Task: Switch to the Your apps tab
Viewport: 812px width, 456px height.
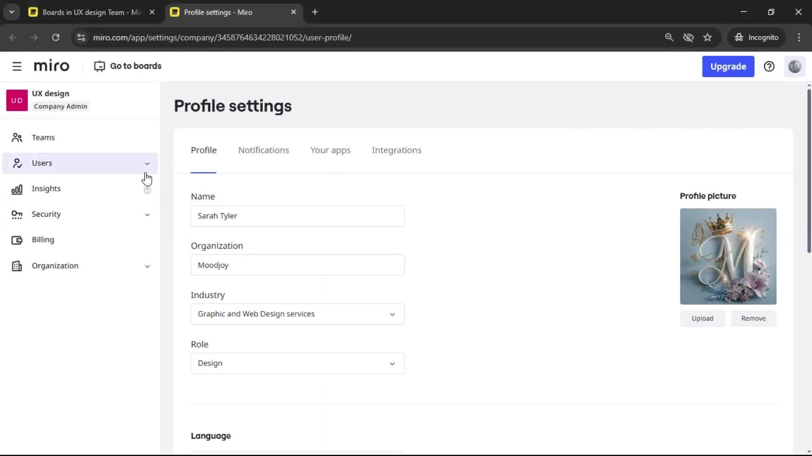Action: [330, 150]
